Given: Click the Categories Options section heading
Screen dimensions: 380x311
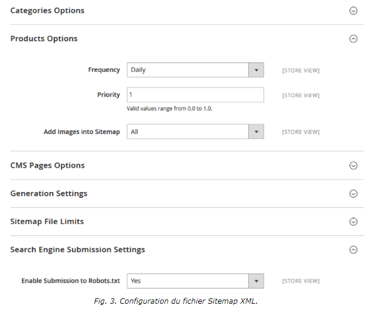Looking at the screenshot, I should click(47, 11).
